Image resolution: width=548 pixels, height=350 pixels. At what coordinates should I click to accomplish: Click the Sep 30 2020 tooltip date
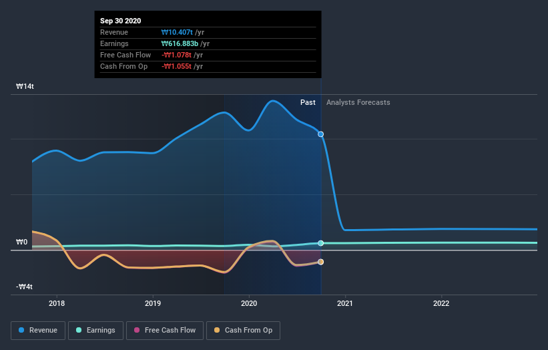click(x=121, y=21)
